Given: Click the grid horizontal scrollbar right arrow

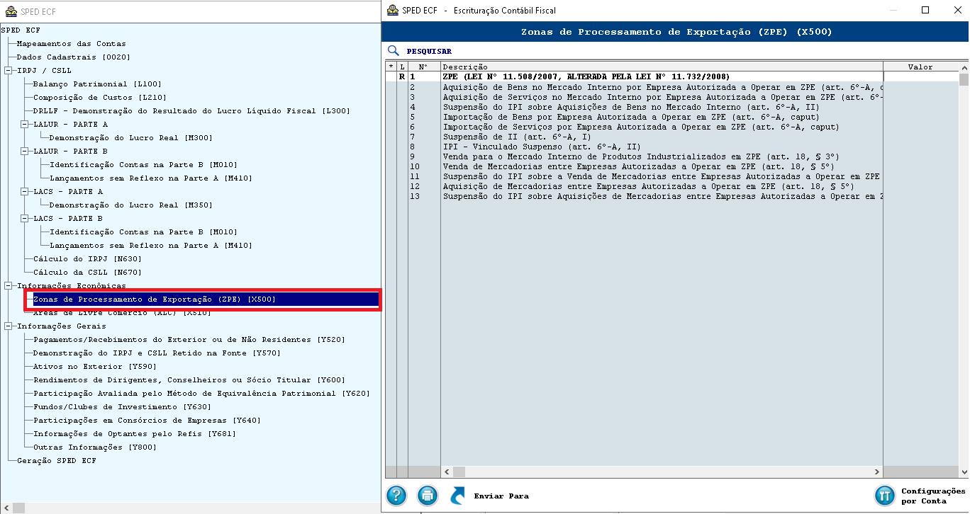Looking at the screenshot, I should 876,472.
